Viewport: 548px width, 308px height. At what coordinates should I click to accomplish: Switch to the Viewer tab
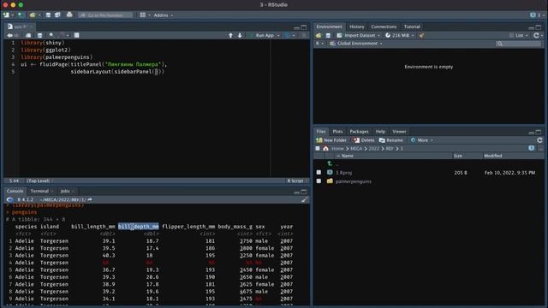pos(399,132)
